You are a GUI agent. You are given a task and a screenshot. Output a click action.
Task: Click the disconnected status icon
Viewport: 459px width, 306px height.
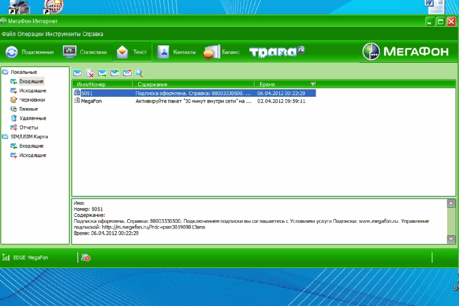86,258
